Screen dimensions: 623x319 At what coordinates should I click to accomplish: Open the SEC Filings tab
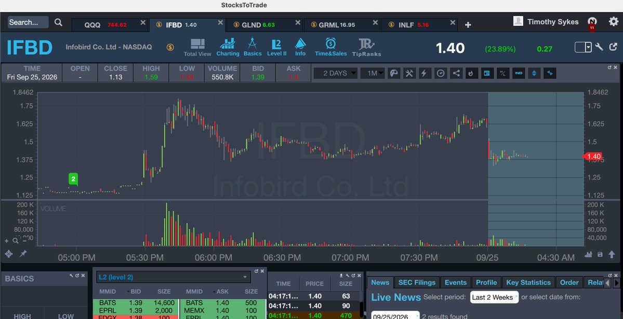tap(417, 283)
